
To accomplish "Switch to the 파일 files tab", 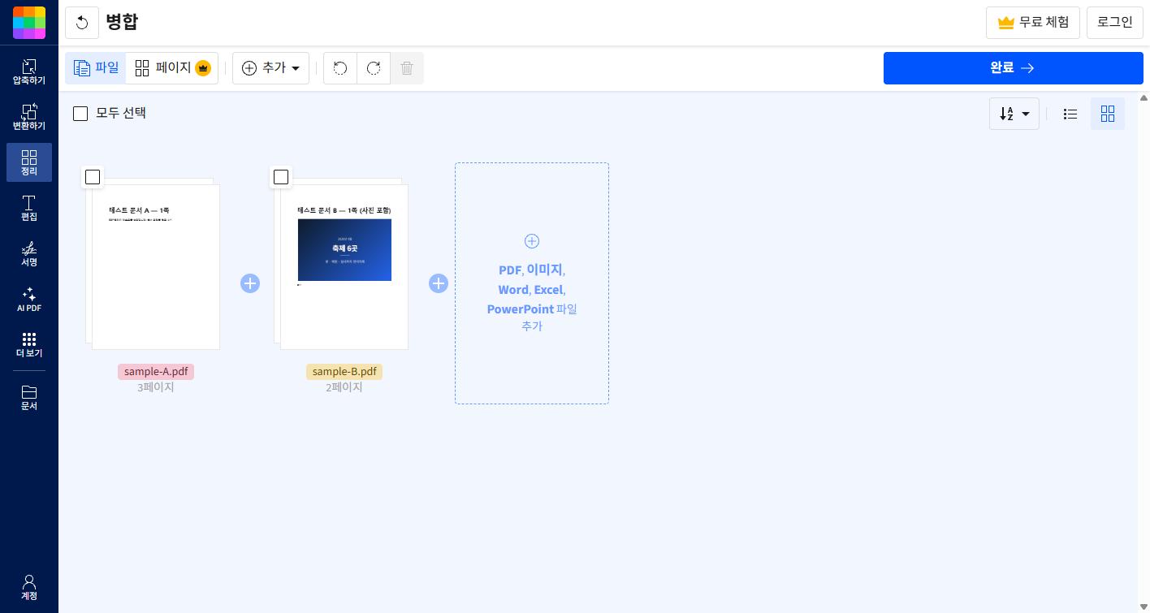I will click(96, 68).
